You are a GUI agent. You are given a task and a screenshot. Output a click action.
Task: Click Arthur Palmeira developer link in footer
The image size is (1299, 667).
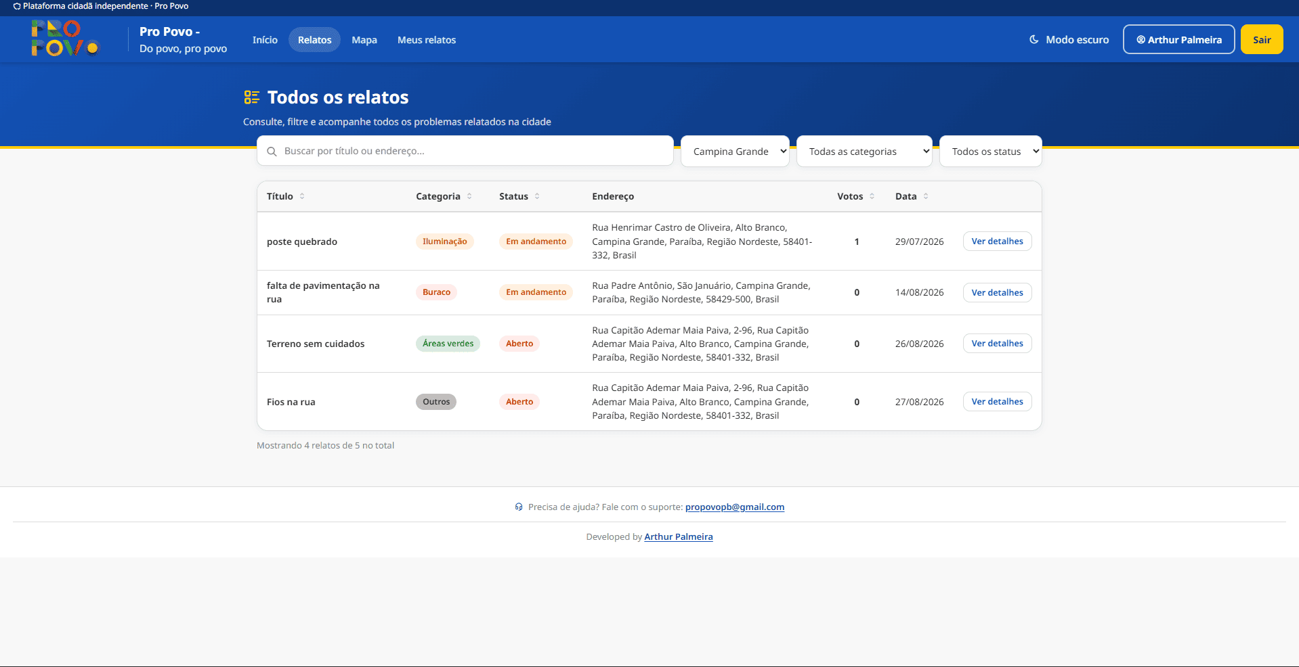679,537
